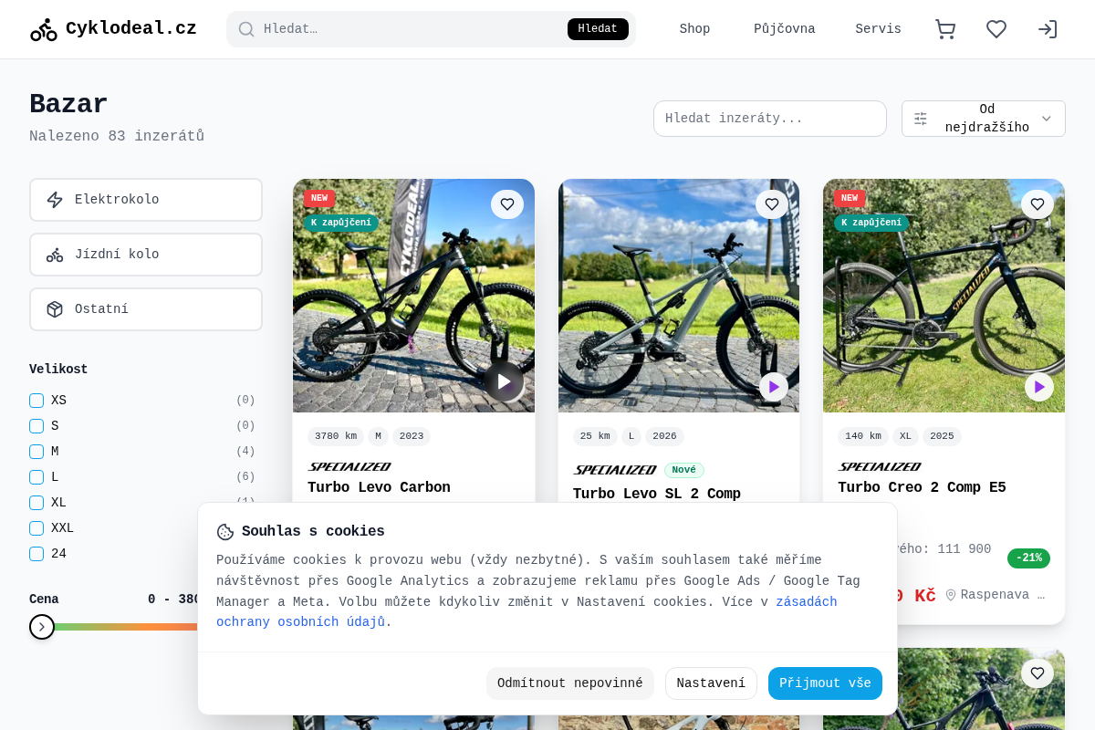Play video for Turbo Levo SL 2 Comp
The height and width of the screenshot is (730, 1095).
click(x=774, y=387)
